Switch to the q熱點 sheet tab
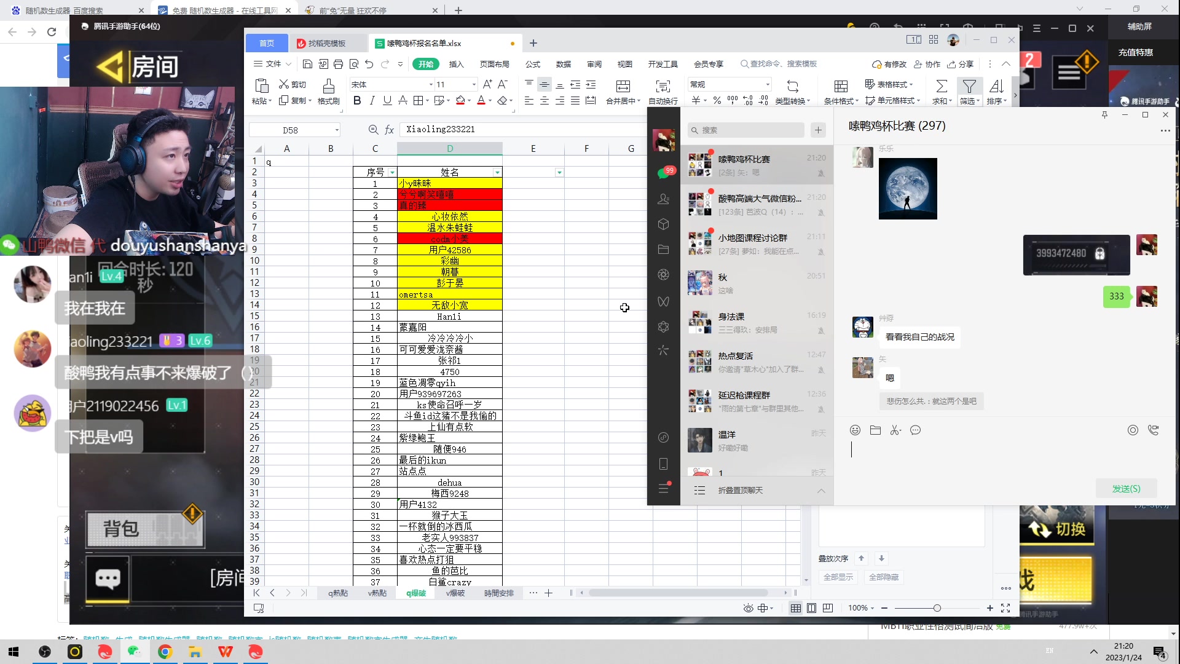The width and height of the screenshot is (1180, 664). tap(338, 593)
